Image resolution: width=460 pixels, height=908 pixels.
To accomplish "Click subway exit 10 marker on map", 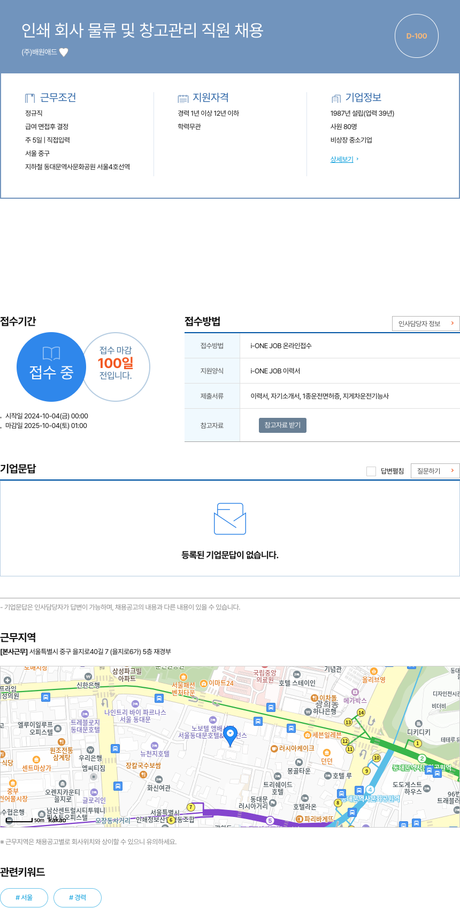I will pos(377,757).
